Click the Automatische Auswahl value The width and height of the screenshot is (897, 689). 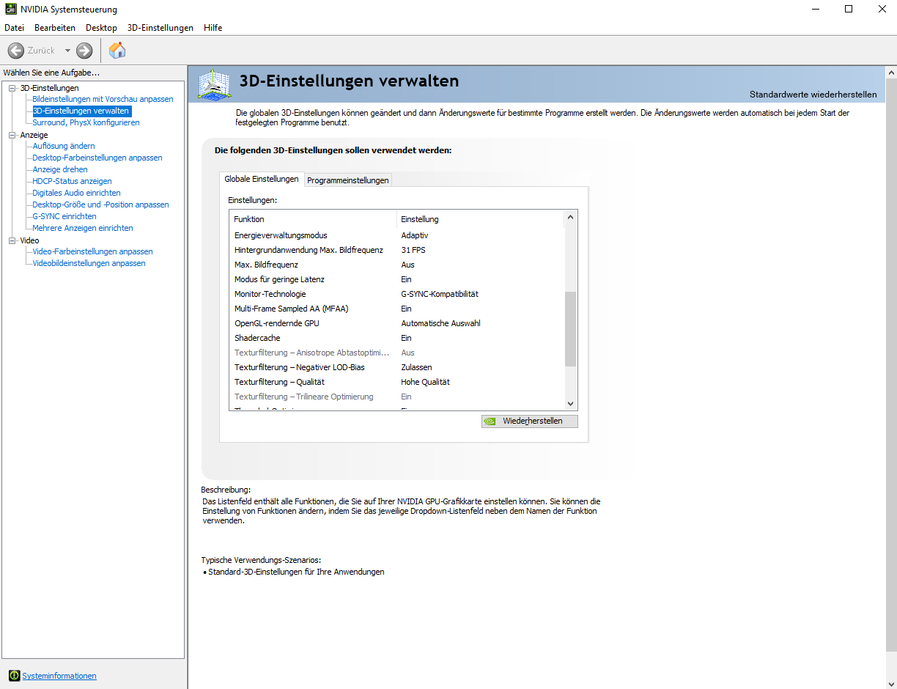(x=440, y=323)
